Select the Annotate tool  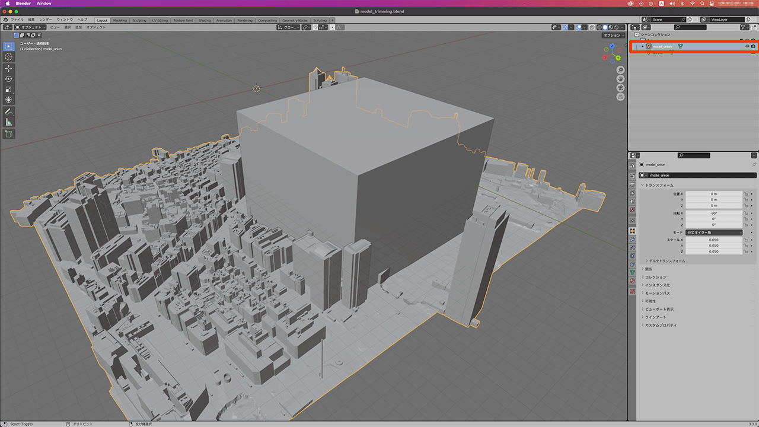pos(9,111)
